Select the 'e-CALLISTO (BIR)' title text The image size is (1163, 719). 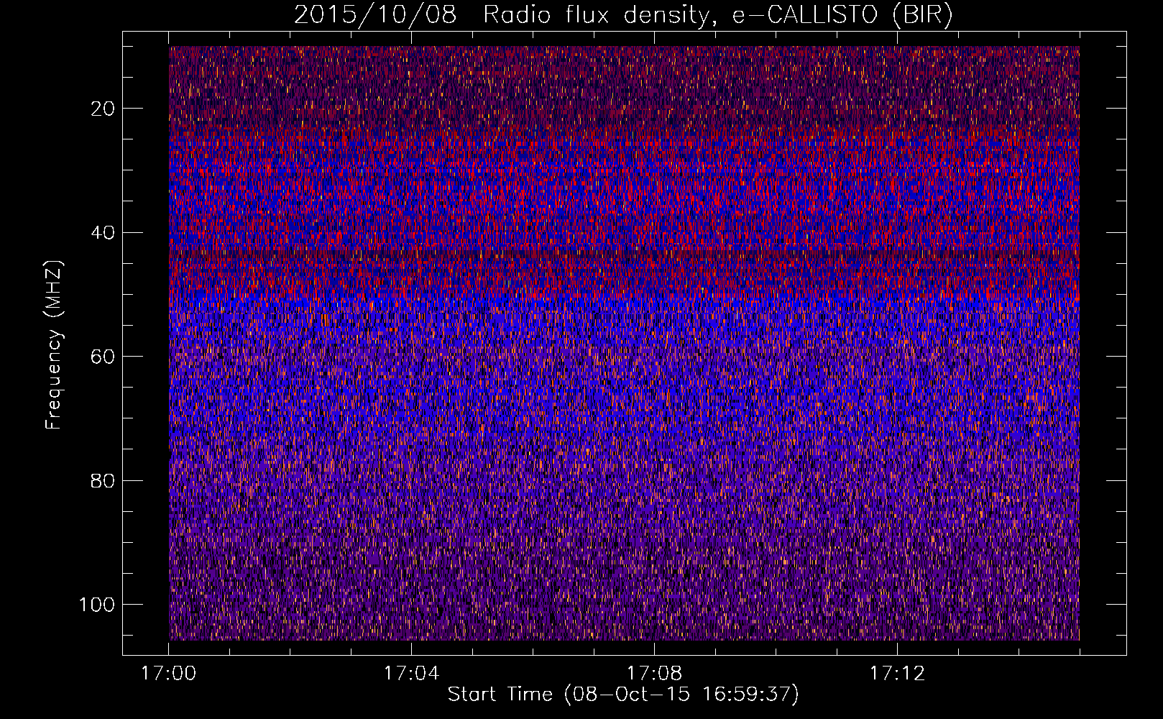pos(842,15)
